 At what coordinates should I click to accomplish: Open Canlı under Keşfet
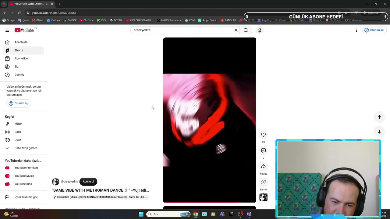tap(23, 132)
